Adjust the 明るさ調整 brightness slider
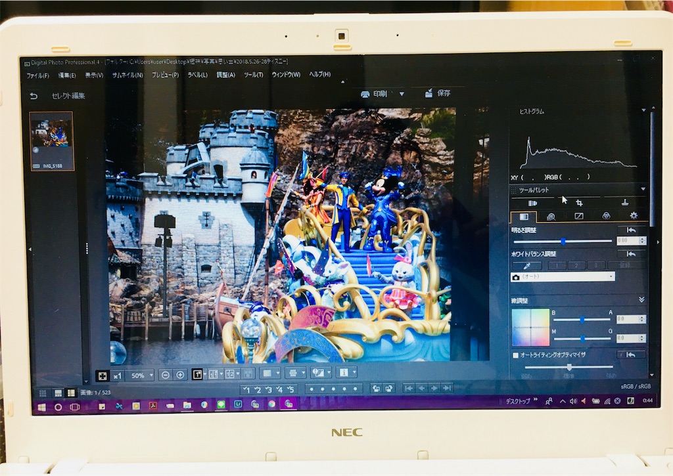Image resolution: width=673 pixels, height=476 pixels. pyautogui.click(x=563, y=242)
